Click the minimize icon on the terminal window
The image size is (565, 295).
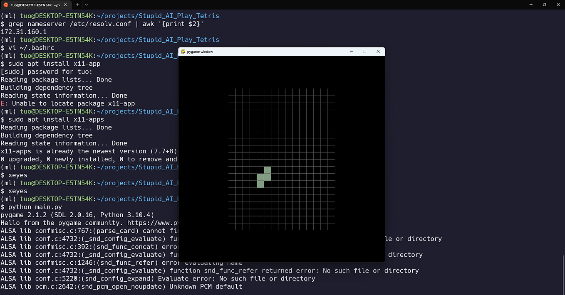click(x=531, y=5)
